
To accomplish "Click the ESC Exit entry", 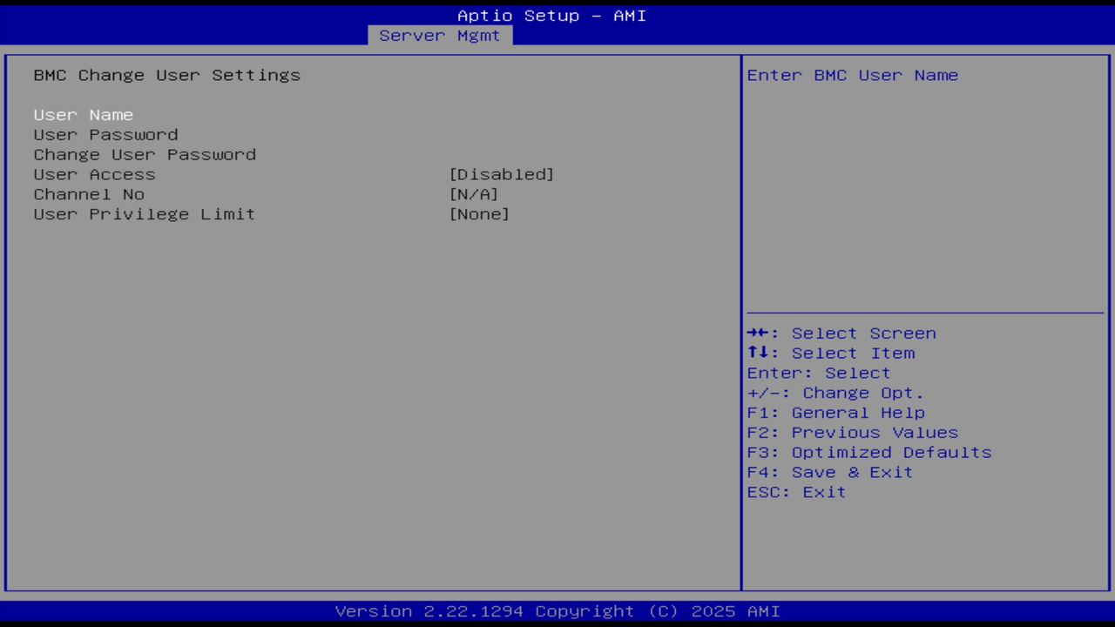I will (x=795, y=492).
